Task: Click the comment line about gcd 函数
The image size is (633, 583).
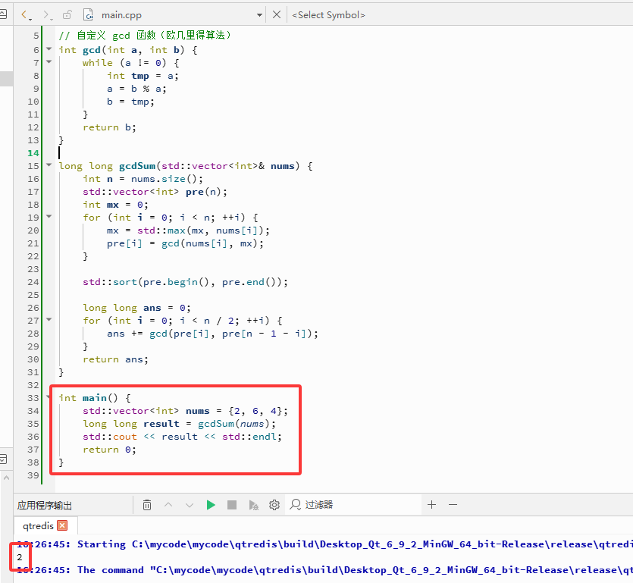Action: click(x=146, y=35)
